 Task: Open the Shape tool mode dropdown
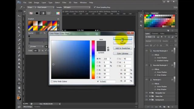click(32, 7)
